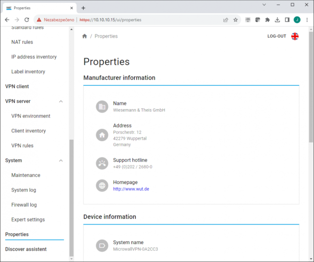Click the second extension icon in the toolbar

257,19
